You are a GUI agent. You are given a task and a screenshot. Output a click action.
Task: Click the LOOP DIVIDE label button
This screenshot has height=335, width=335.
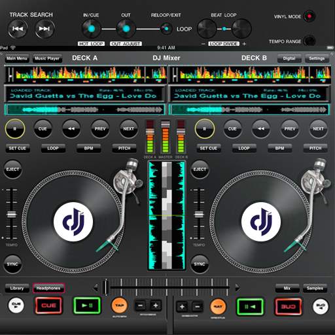pos(224,44)
